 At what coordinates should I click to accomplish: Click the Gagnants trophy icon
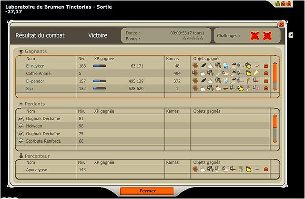(21, 52)
